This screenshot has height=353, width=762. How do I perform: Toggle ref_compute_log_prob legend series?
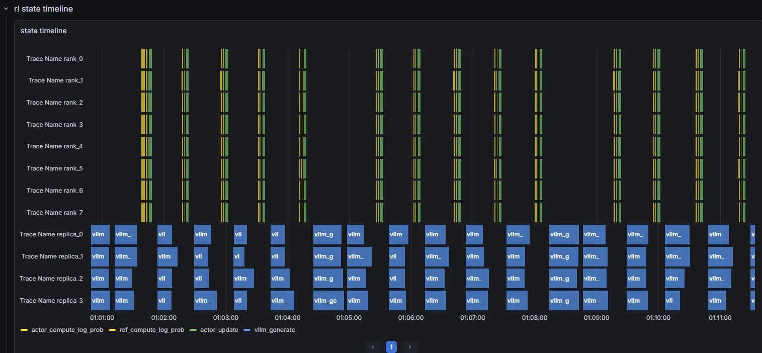coord(147,330)
